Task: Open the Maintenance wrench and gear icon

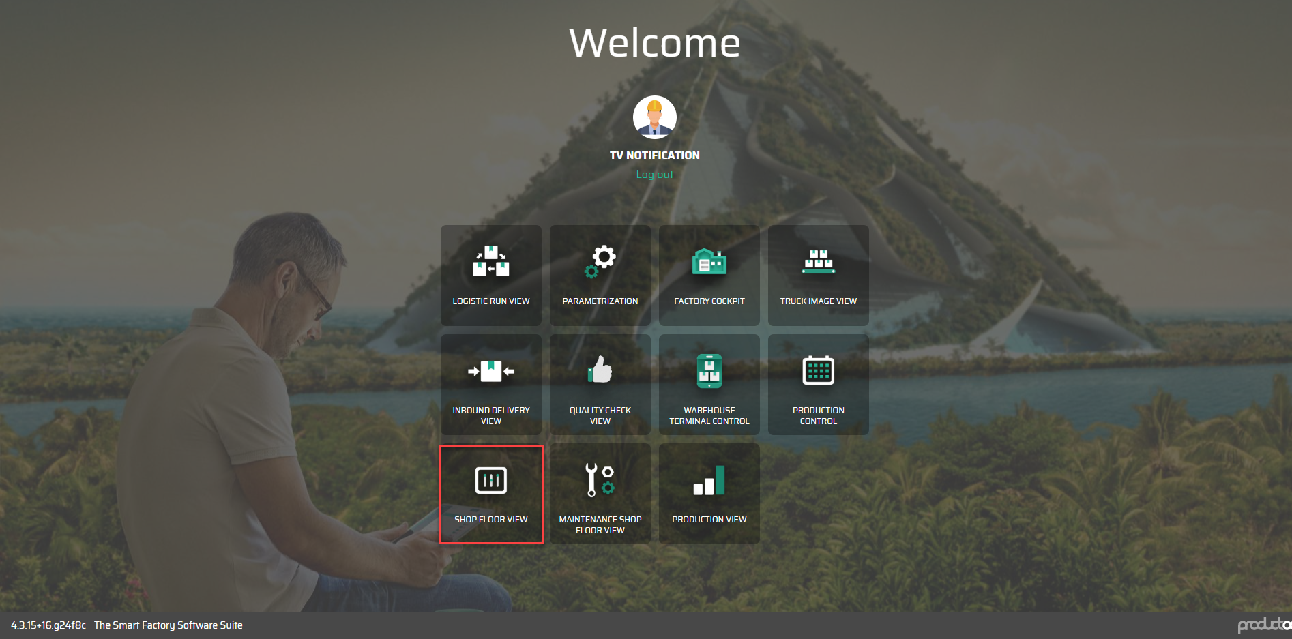Action: (x=600, y=480)
